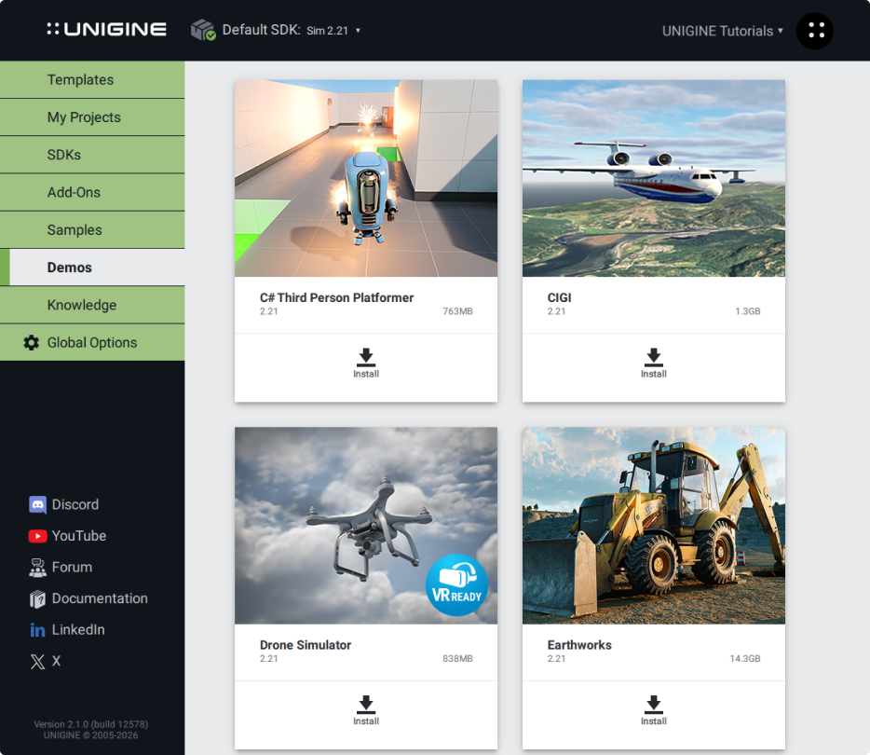Open the YouTube link
The image size is (870, 755).
click(79, 536)
